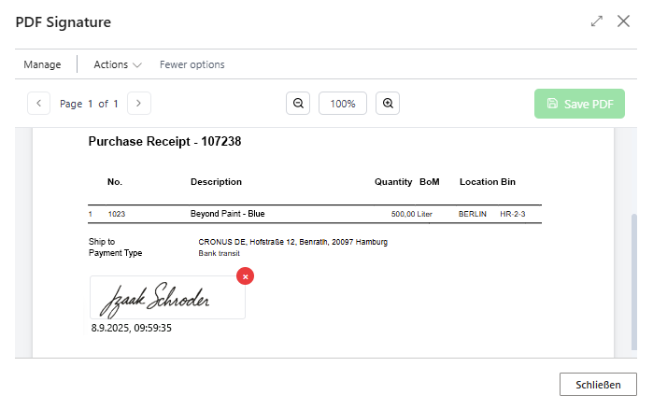Viewport: 653px width, 409px height.
Task: Open the Manage menu
Action: [x=42, y=64]
